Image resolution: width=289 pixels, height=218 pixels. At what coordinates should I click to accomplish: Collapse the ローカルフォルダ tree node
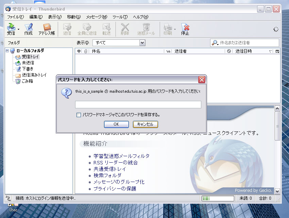click(7, 51)
